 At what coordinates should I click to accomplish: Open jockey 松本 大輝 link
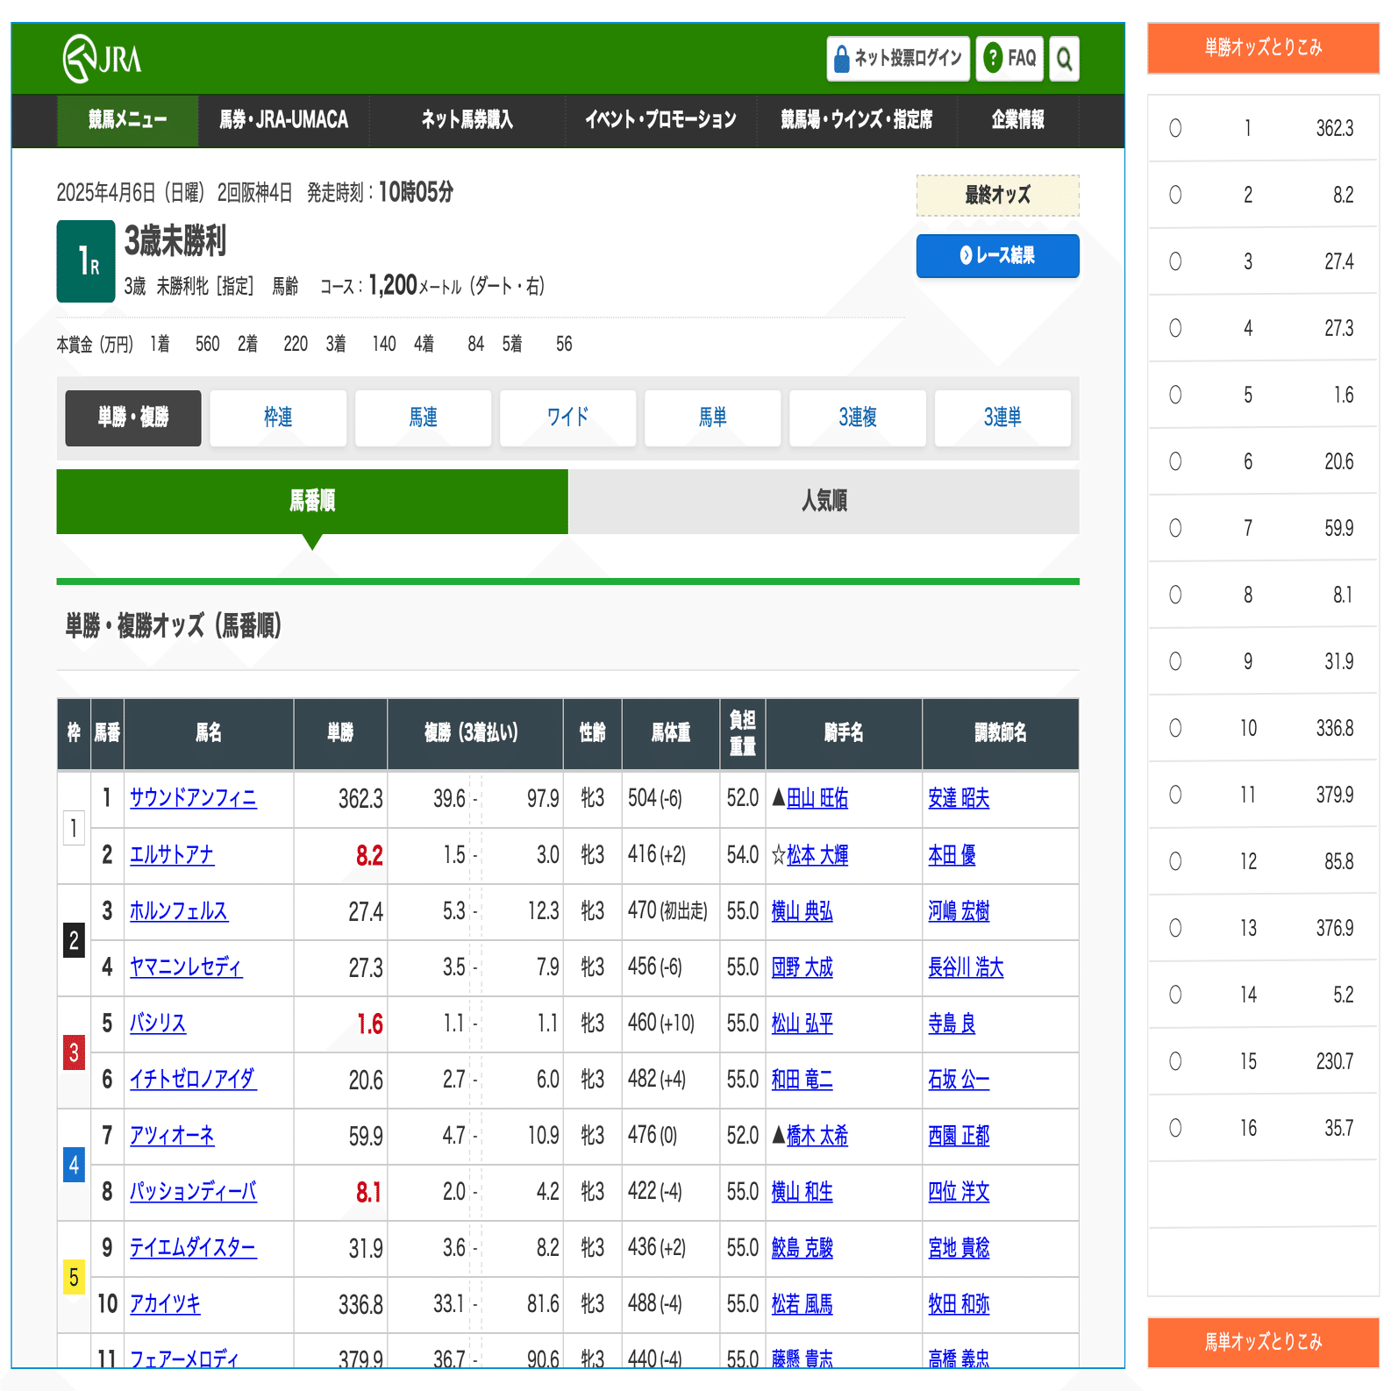pyautogui.click(x=817, y=854)
